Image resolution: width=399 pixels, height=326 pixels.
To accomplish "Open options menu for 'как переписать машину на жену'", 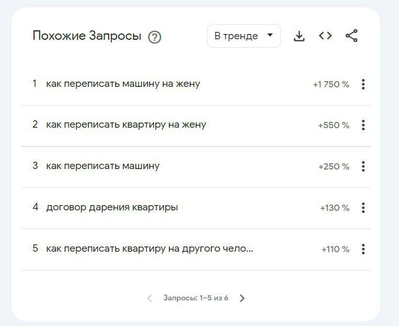I will tap(363, 84).
